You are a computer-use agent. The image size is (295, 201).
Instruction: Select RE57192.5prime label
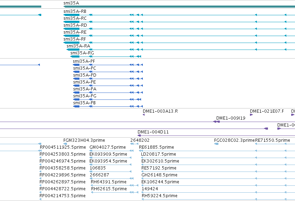coord(159,168)
